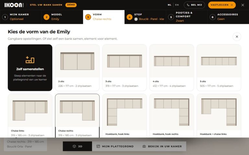This screenshot has height=155, width=249.
Task: Open Mijn Plattegrond view
Action: (115, 146)
